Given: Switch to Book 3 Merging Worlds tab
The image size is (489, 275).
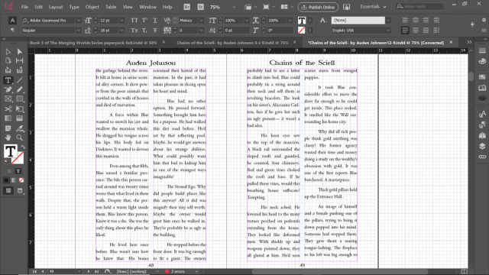Looking at the screenshot, I should tap(93, 43).
